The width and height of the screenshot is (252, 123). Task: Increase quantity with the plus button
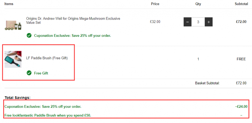[x=209, y=22]
